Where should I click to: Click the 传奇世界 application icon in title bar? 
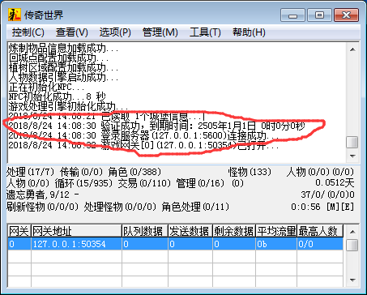click(14, 15)
